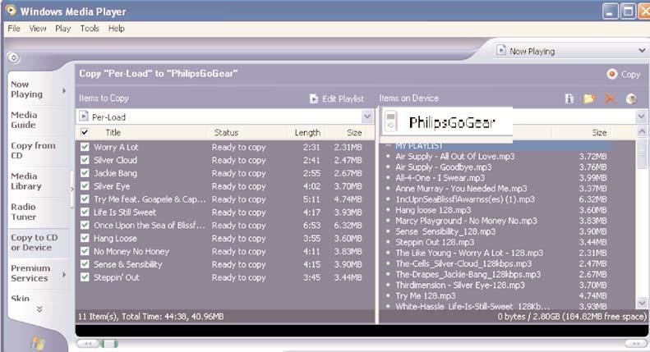Click the Edit Playlist icon
Viewport: 650px width, 352px height.
coord(314,98)
